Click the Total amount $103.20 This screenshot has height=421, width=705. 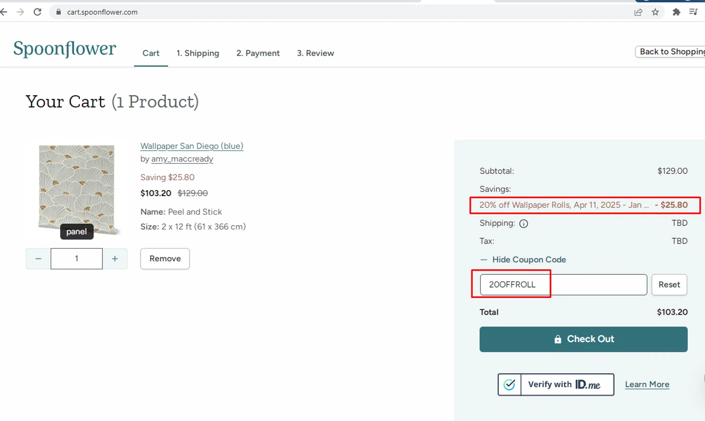coord(673,312)
